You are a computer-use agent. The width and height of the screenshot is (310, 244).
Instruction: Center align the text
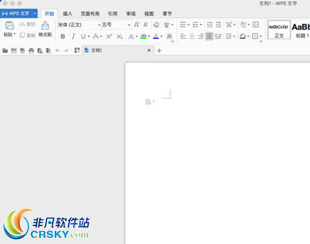click(192, 37)
